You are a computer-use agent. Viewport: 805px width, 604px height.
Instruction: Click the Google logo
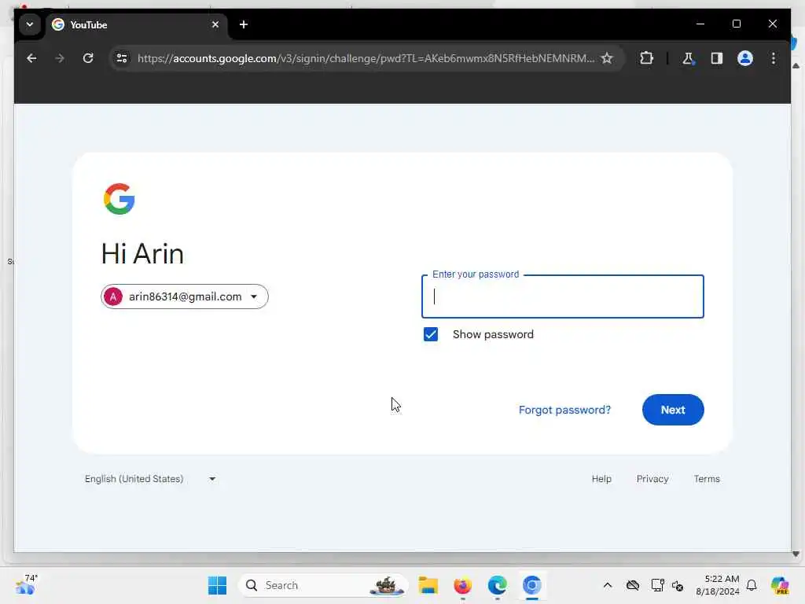point(119,199)
